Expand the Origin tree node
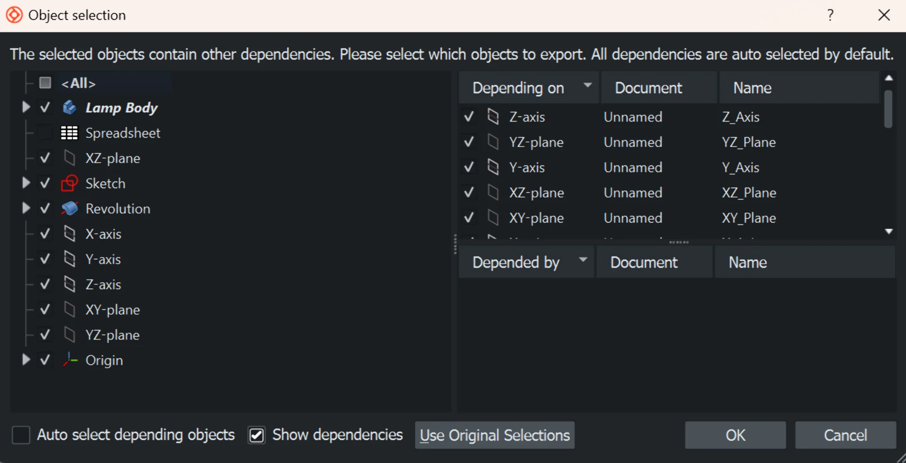906x463 pixels. point(26,360)
